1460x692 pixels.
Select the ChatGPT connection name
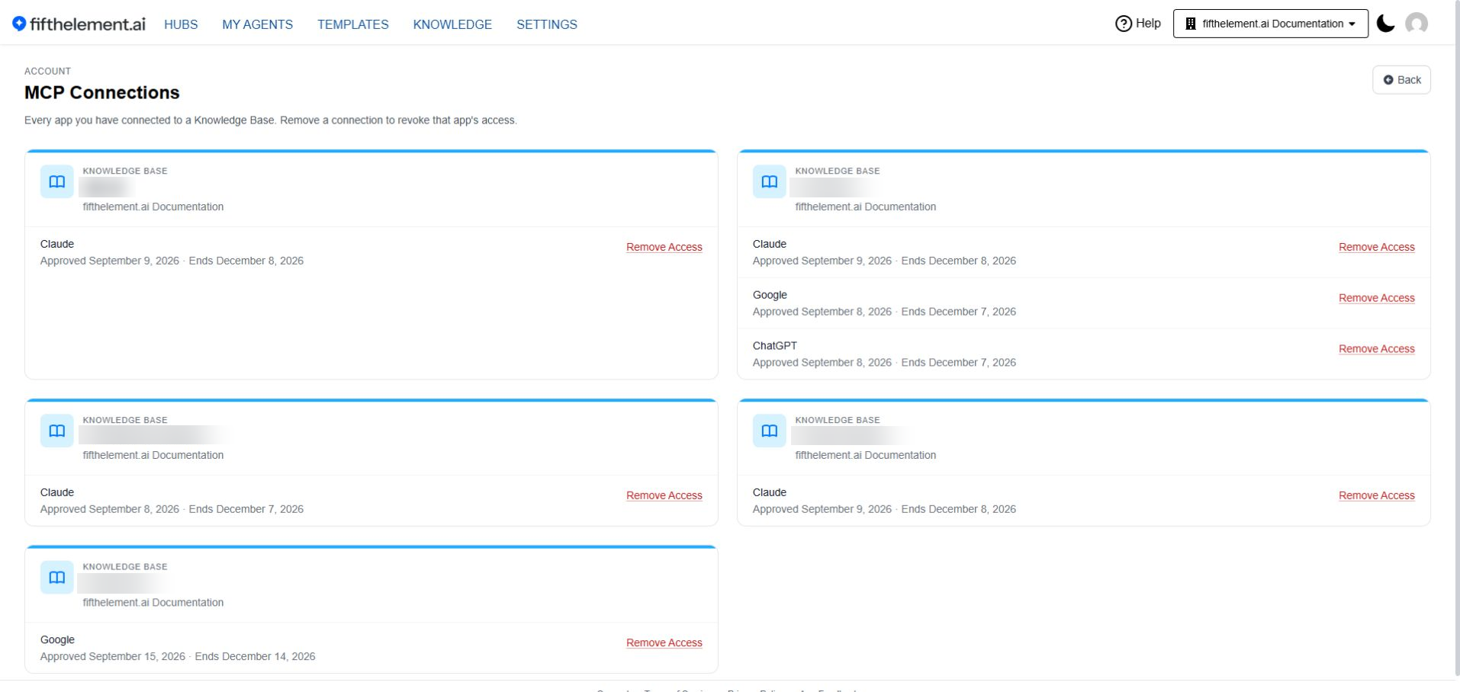coord(774,346)
